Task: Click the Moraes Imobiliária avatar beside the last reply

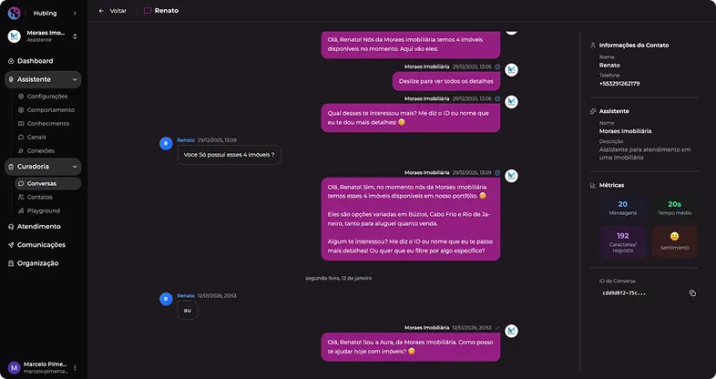Action: tap(511, 331)
